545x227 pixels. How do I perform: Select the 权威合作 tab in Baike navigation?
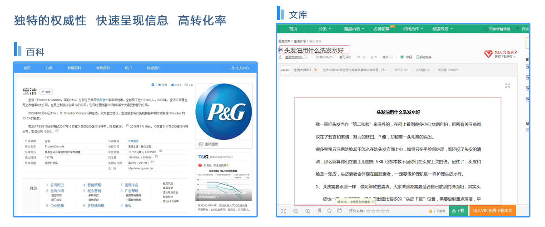tap(153, 68)
